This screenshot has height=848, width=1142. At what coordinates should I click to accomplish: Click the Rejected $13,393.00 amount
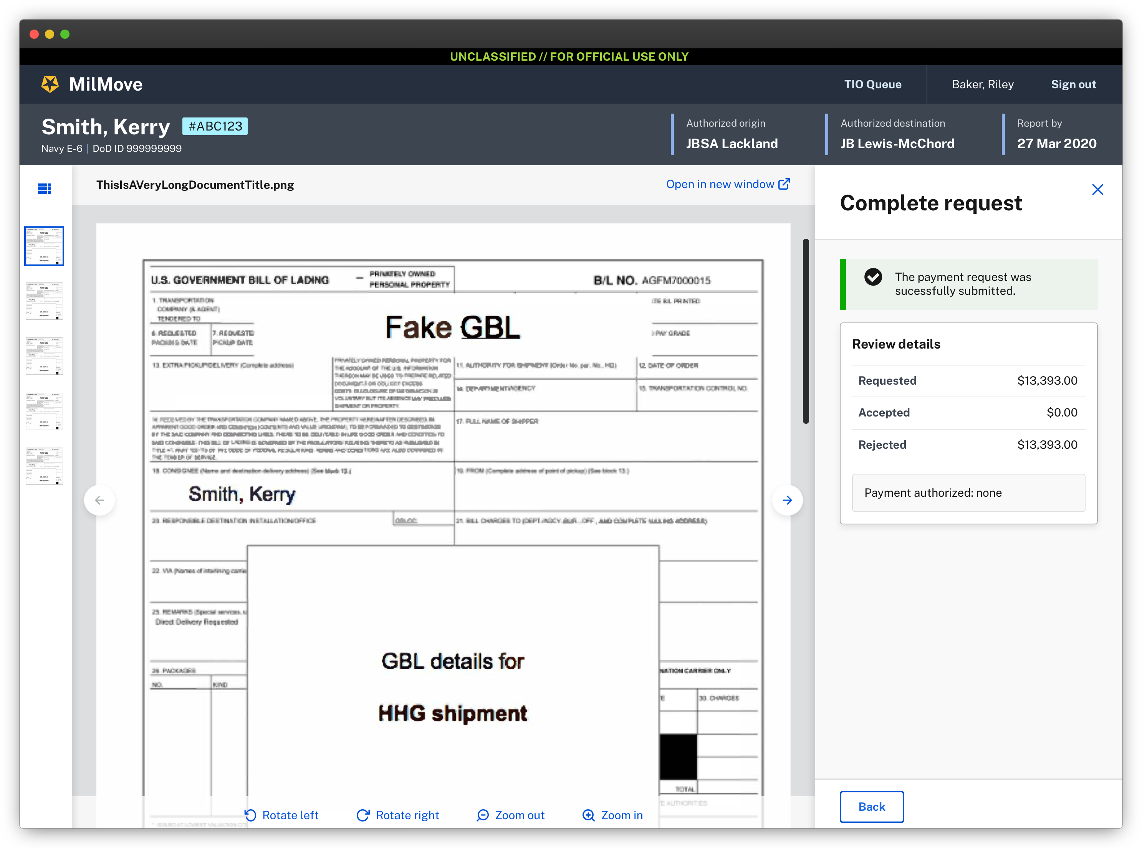[x=1047, y=445]
